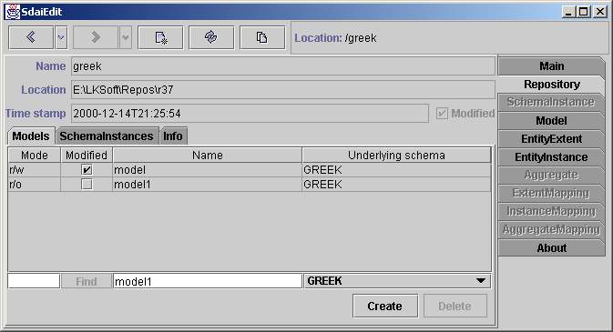The image size is (613, 332).
Task: Click the Time stamp field
Action: [x=250, y=114]
